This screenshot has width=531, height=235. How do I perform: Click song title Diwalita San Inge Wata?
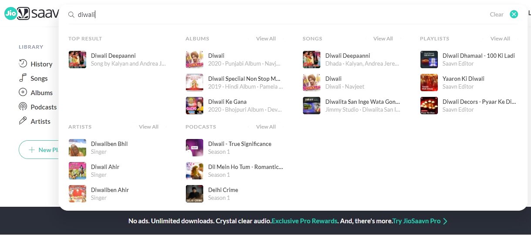coord(363,102)
